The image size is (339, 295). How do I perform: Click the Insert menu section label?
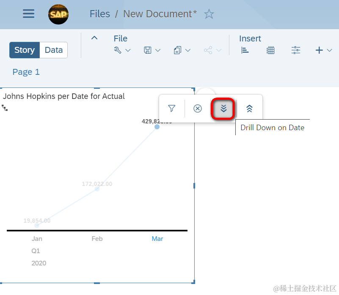coord(250,38)
